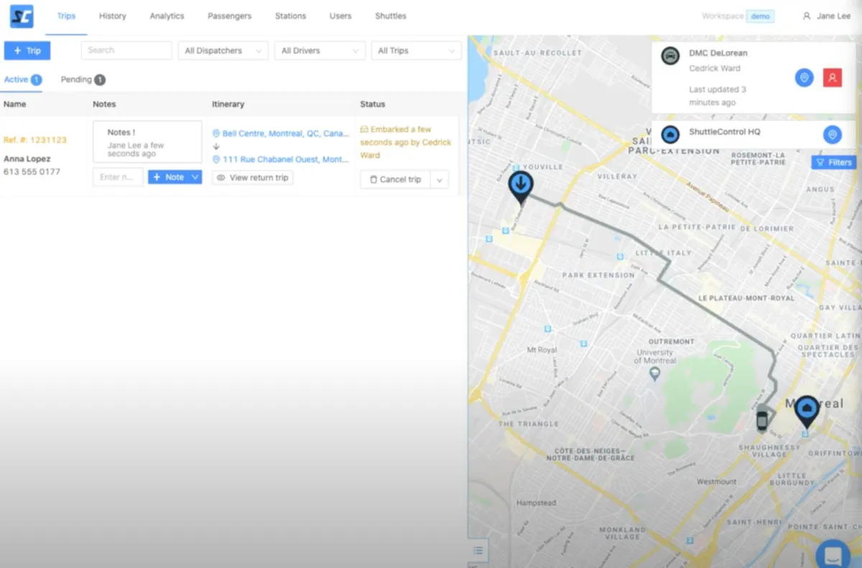The height and width of the screenshot is (568, 862).
Task: Click the DMC DeLorean vehicle icon
Action: (x=670, y=56)
